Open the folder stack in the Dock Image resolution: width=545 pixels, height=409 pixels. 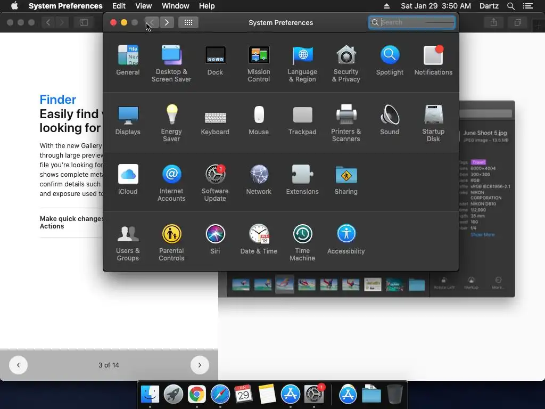tap(371, 395)
